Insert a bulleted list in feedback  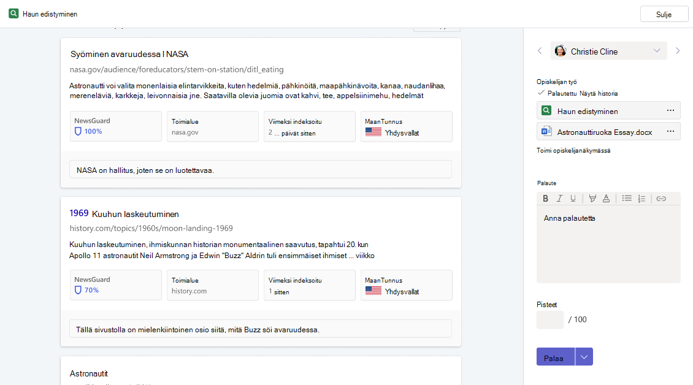pyautogui.click(x=627, y=199)
